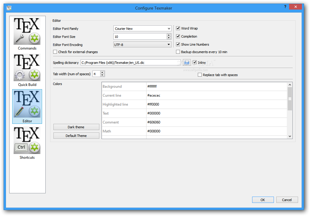Click the Texmaker icon in title bar

pyautogui.click(x=9, y=8)
